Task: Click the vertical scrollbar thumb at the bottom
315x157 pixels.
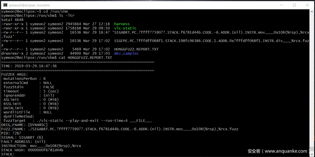Action: click(311, 149)
